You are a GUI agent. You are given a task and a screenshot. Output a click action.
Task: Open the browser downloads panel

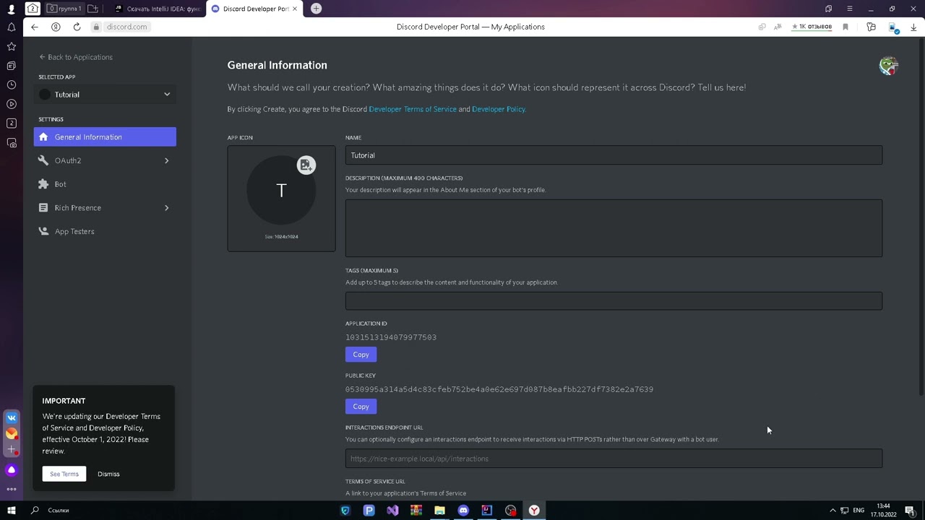coord(913,27)
